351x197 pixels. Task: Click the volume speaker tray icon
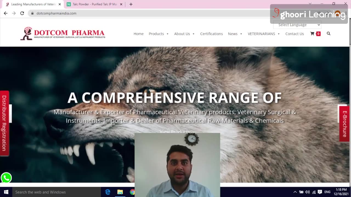coord(307,192)
